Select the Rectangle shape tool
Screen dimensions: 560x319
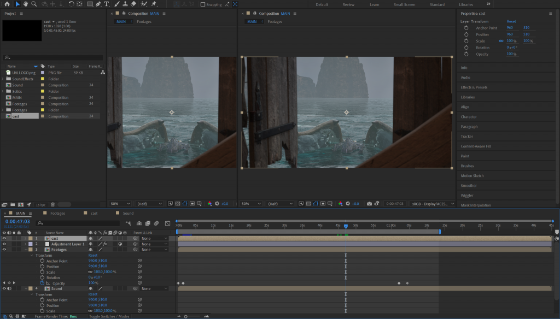90,4
